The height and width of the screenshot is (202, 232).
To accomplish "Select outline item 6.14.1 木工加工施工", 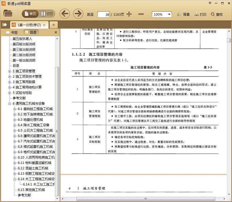I will coord(39,184).
